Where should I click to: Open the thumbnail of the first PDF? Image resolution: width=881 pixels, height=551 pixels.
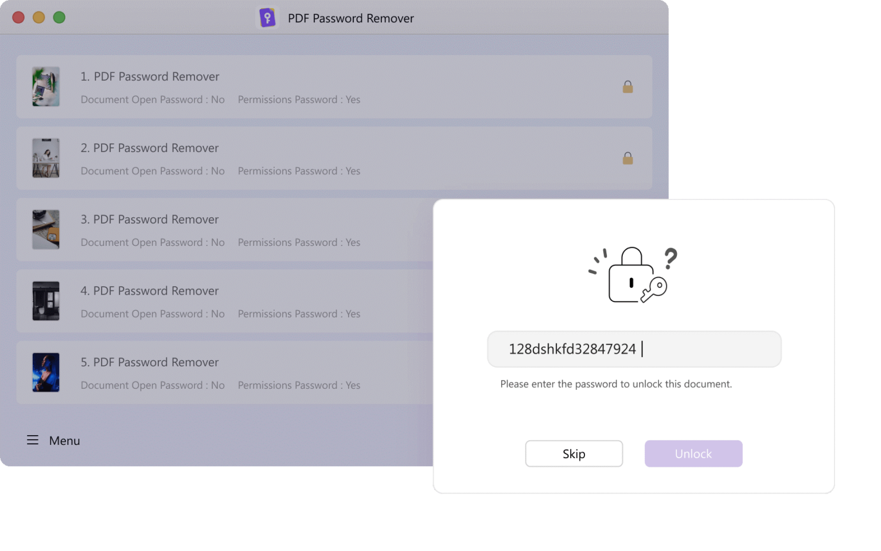click(46, 87)
